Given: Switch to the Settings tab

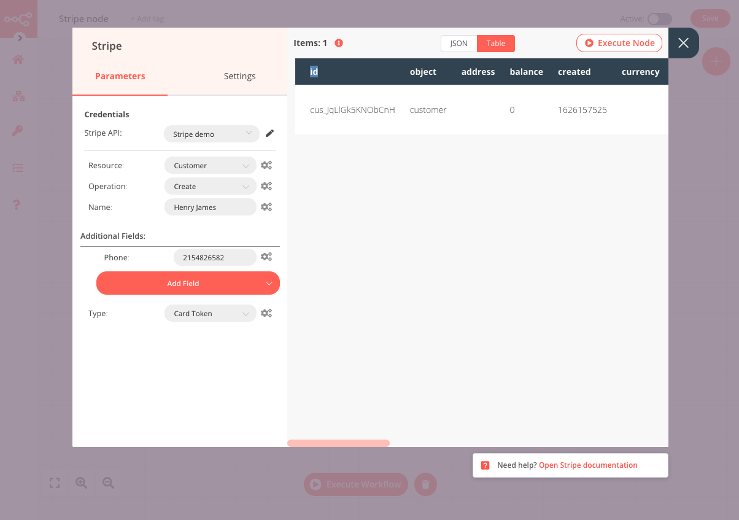Looking at the screenshot, I should 239,76.
